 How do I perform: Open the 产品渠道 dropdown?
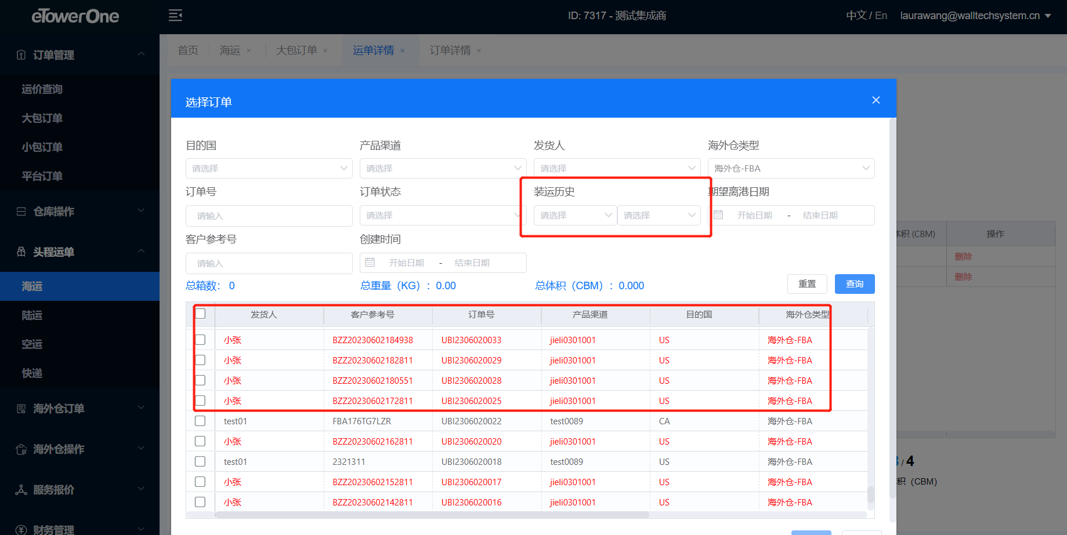(443, 168)
